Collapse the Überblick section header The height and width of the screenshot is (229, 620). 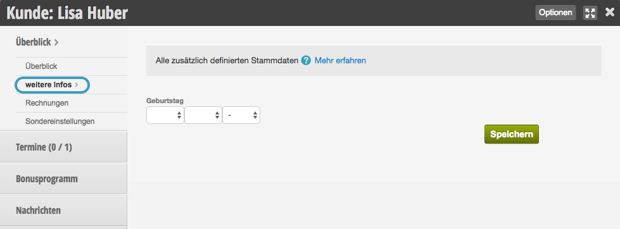[x=37, y=42]
